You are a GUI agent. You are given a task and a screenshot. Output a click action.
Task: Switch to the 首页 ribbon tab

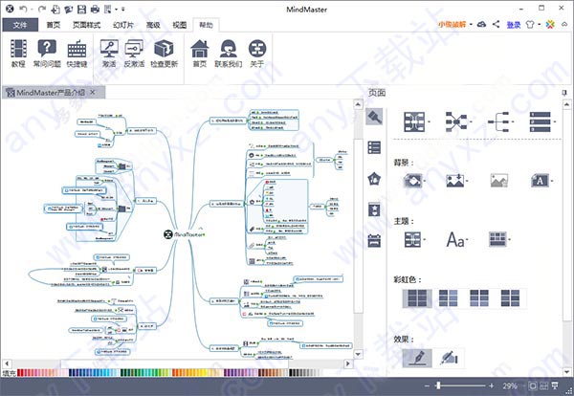pyautogui.click(x=54, y=25)
